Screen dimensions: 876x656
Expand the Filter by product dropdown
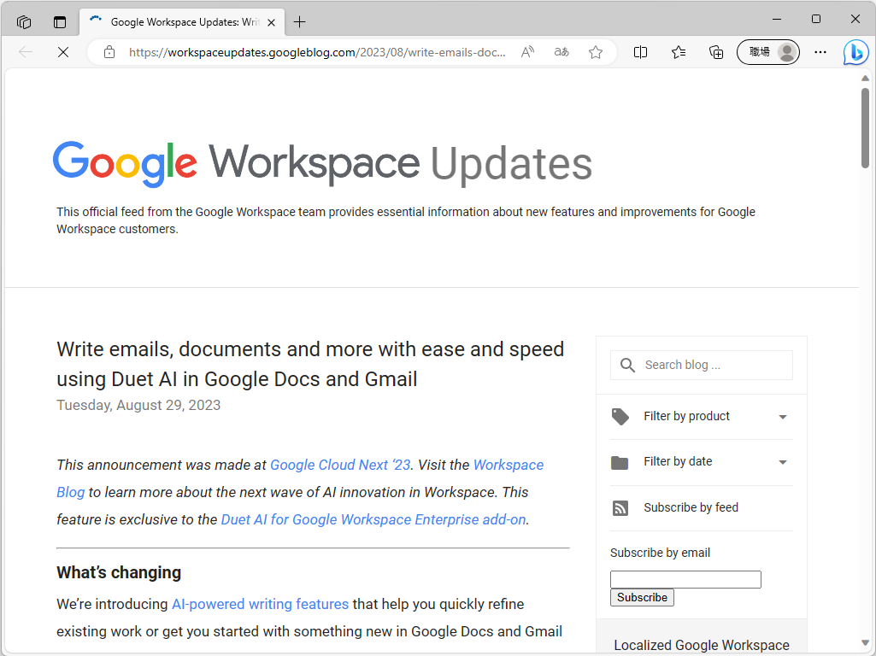click(x=782, y=417)
